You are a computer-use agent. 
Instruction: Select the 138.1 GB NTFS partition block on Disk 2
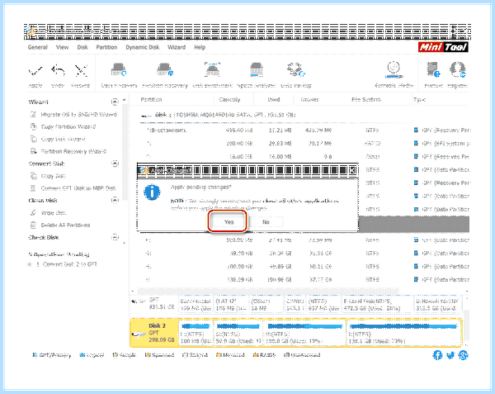403,334
